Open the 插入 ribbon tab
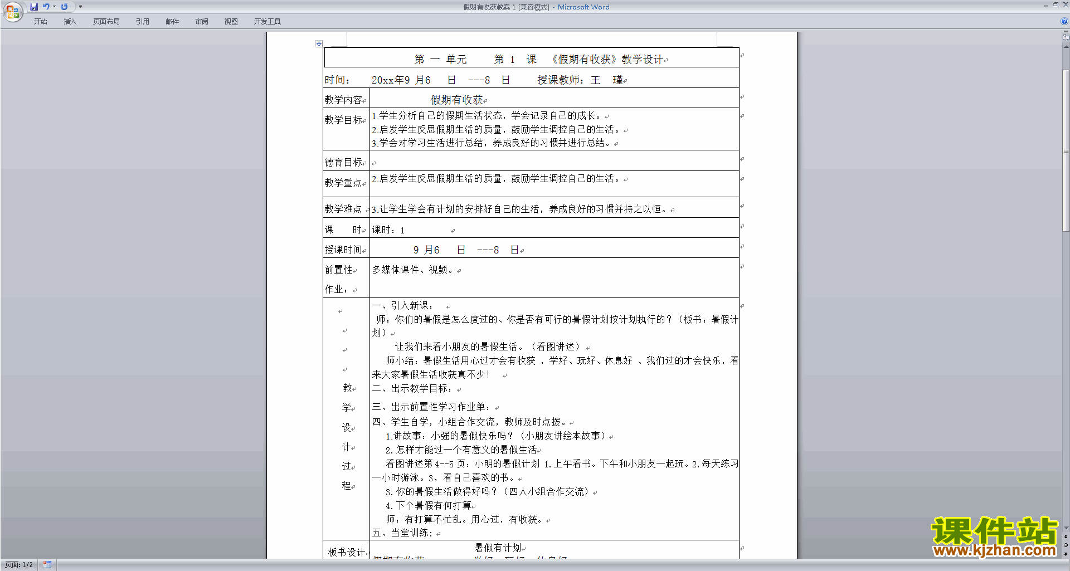Screen dimensions: 1070x571 [x=70, y=22]
